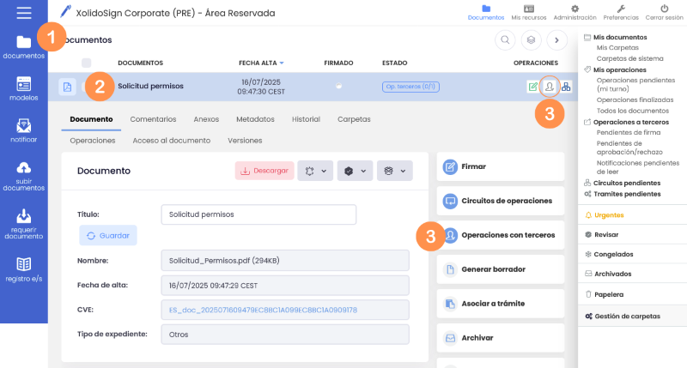Click the right chevron round button
Image resolution: width=687 pixels, height=368 pixels.
click(x=556, y=40)
